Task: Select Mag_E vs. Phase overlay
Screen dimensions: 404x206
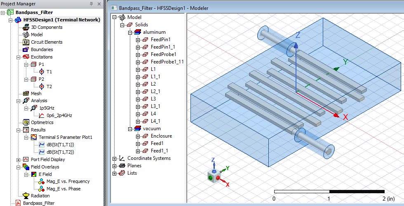Action: pos(63,189)
